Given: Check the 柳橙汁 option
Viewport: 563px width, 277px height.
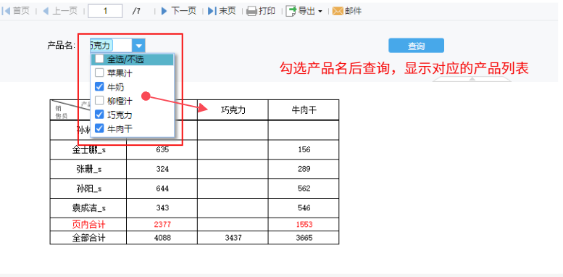Looking at the screenshot, I should click(x=99, y=101).
